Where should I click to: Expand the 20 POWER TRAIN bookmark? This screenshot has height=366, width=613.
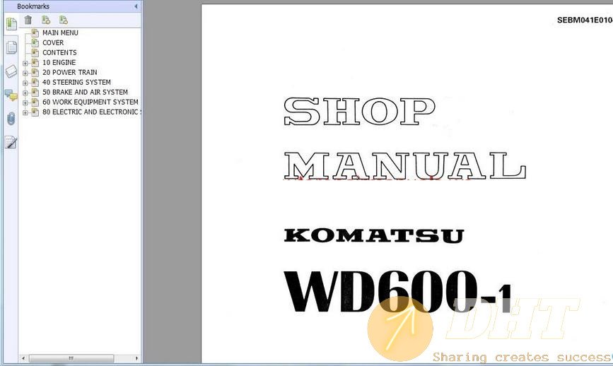[25, 73]
